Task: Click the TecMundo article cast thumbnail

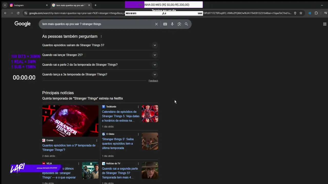Action: [x=150, y=113]
